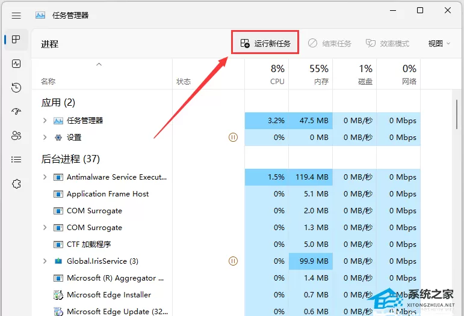
Task: Open the 视图 dropdown menu
Action: pyautogui.click(x=439, y=43)
